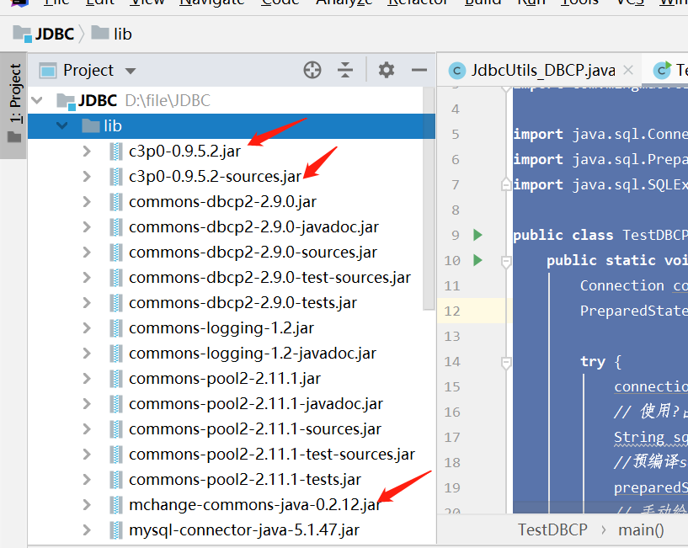The image size is (688, 548).
Task: Click jar archive icon of commons-logging-1.2.jar
Action: (x=116, y=328)
